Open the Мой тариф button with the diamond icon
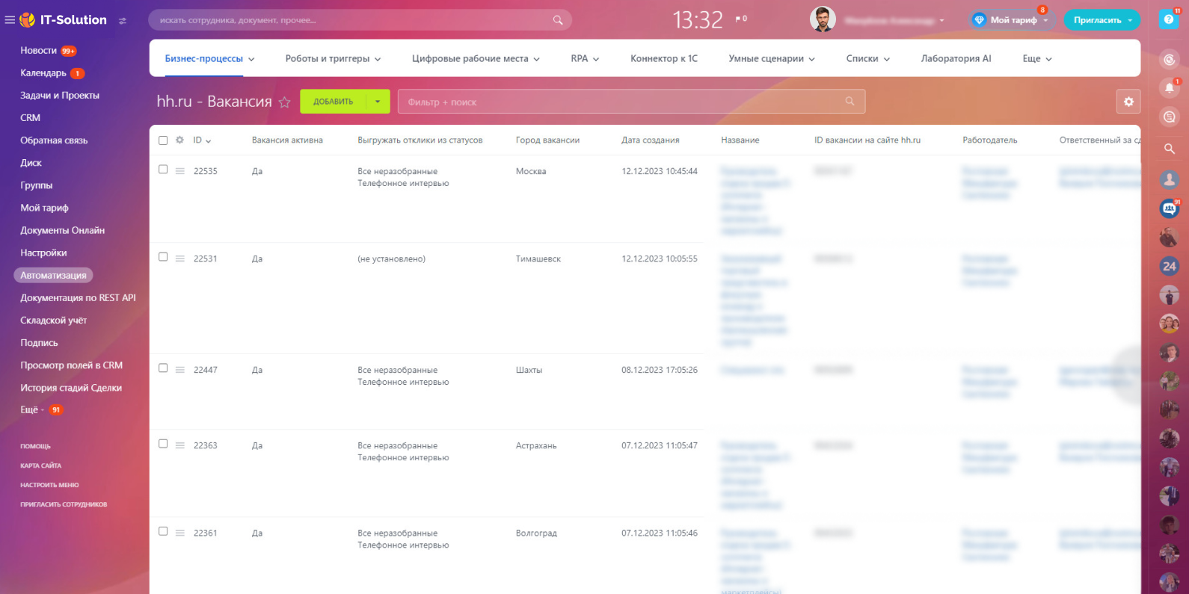 tap(1013, 20)
